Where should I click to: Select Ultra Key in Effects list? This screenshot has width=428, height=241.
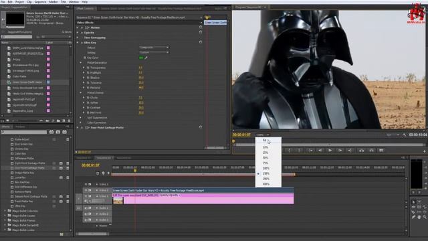[19, 206]
